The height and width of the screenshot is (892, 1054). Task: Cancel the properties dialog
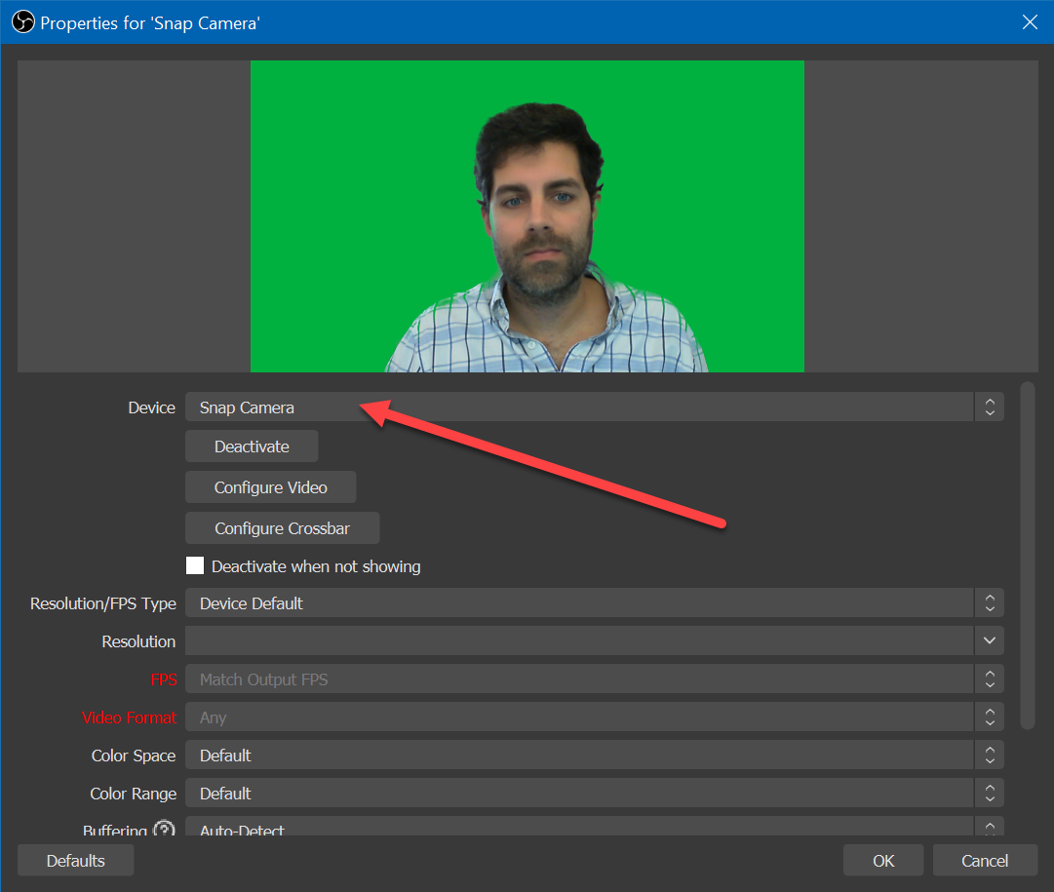coord(985,861)
